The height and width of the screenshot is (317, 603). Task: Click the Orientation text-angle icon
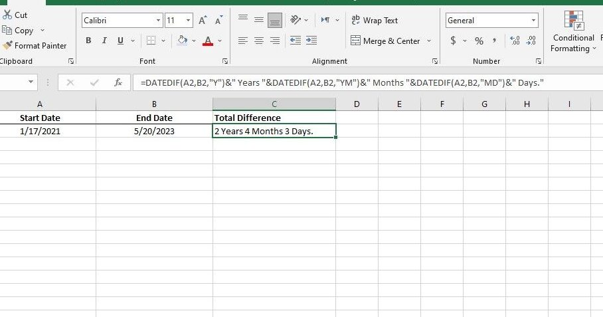point(296,20)
